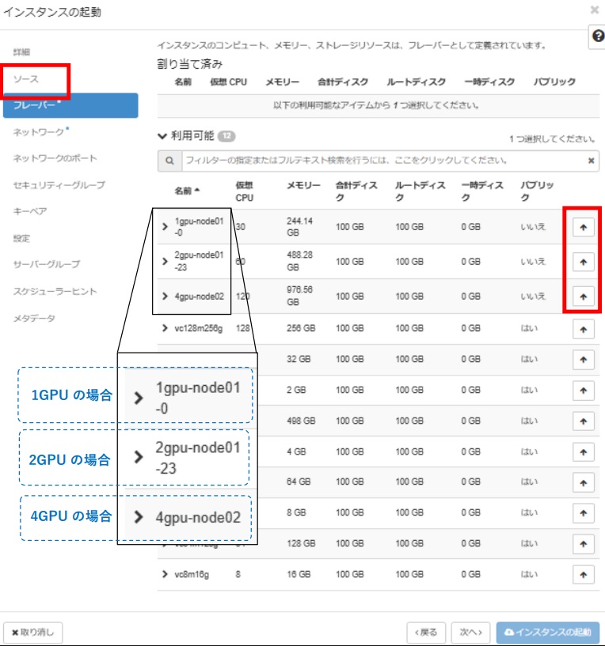Open the セキュリティーグループ step
The image size is (605, 646).
click(x=59, y=185)
